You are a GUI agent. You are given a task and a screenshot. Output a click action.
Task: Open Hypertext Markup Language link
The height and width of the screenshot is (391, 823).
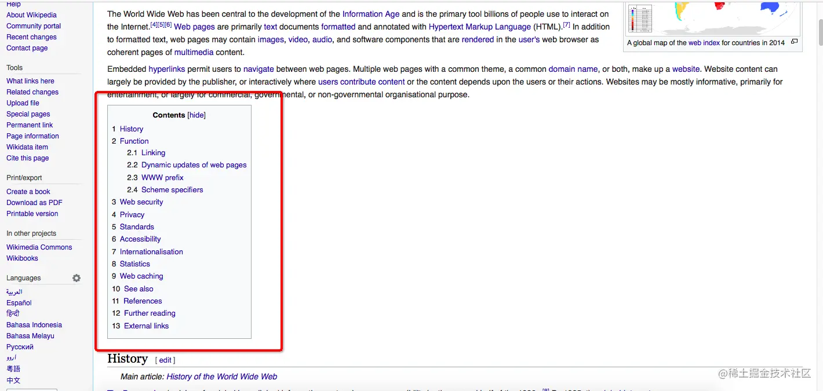(480, 27)
